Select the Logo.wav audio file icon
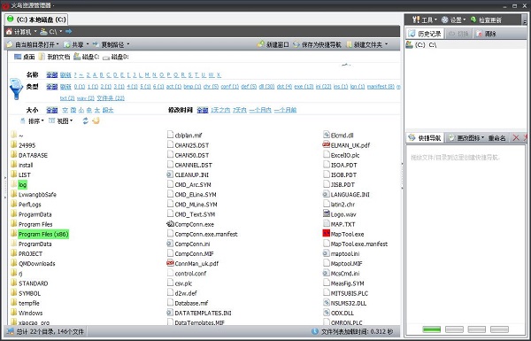 [x=326, y=213]
